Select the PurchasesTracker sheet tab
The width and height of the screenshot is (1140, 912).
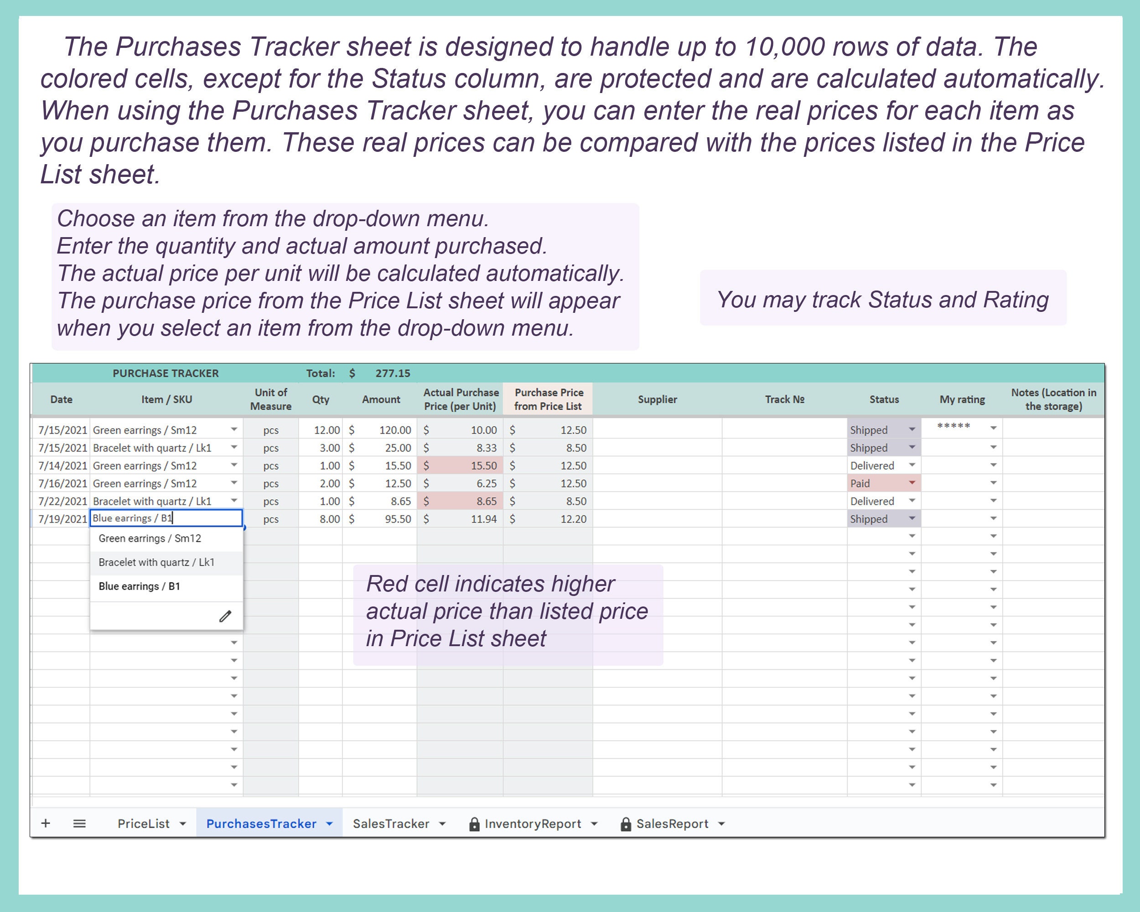point(261,824)
